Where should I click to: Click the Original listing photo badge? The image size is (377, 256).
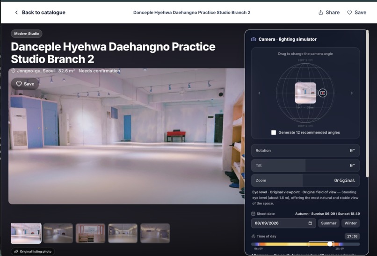(x=33, y=251)
